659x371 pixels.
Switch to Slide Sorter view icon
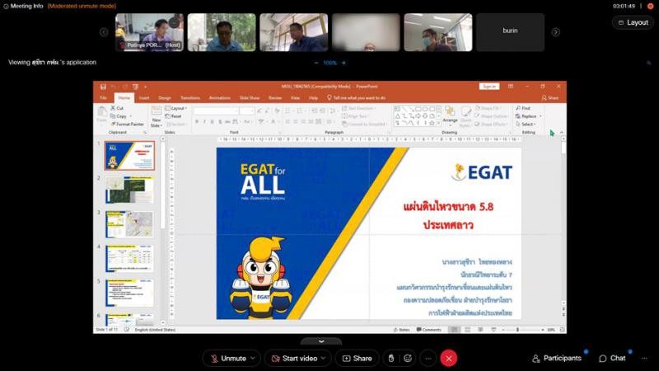(467, 330)
